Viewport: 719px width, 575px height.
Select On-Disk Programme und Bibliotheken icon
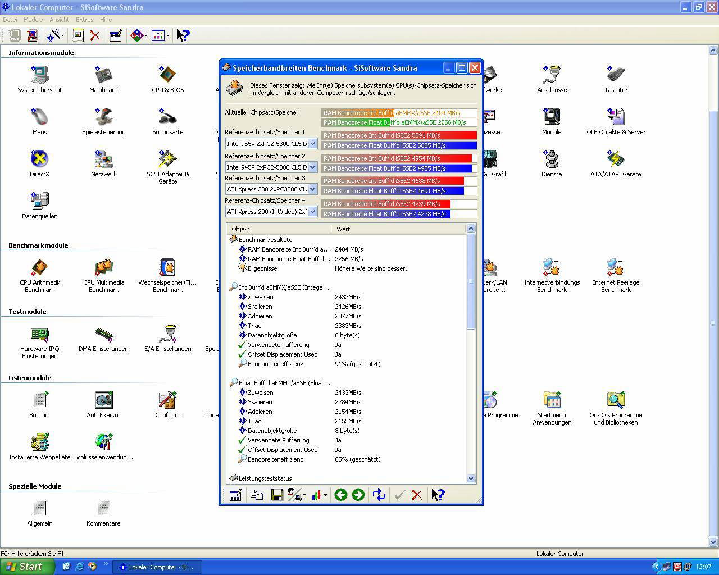(x=616, y=408)
